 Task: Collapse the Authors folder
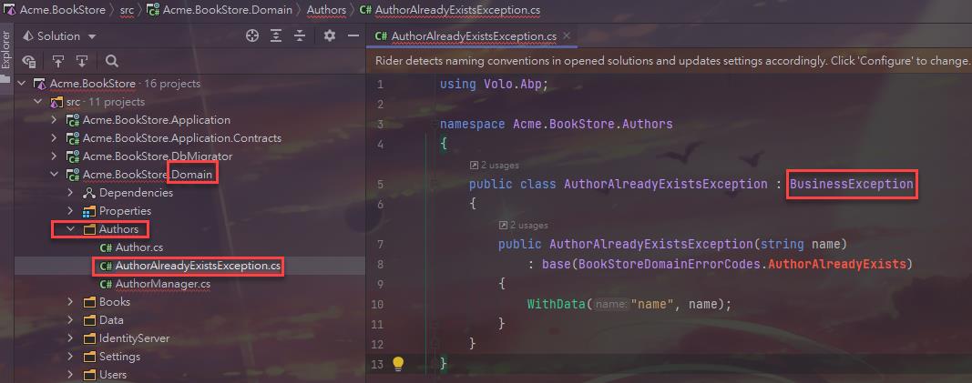[x=71, y=229]
